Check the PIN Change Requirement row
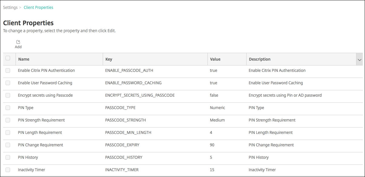The image size is (365, 177). 8,145
